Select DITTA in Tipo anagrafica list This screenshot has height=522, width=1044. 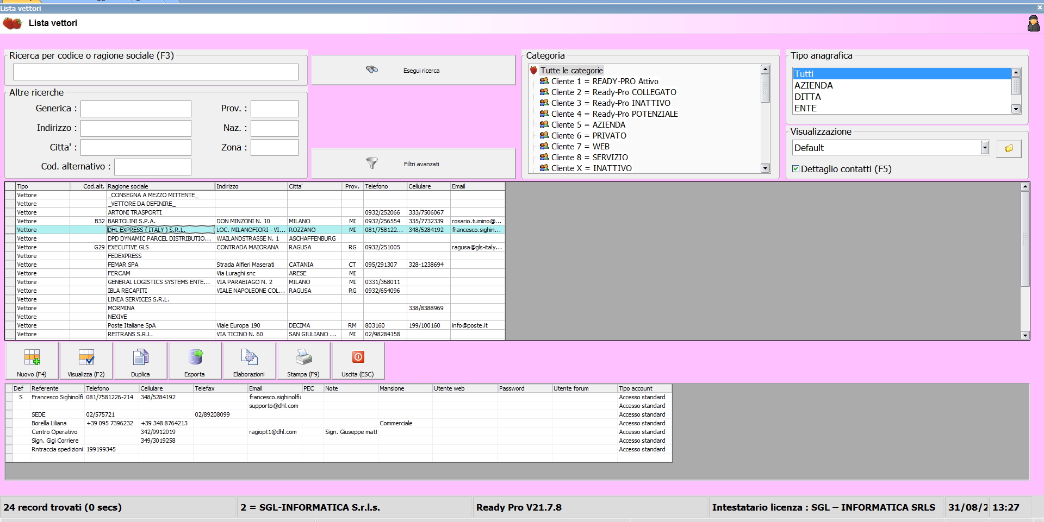(902, 97)
